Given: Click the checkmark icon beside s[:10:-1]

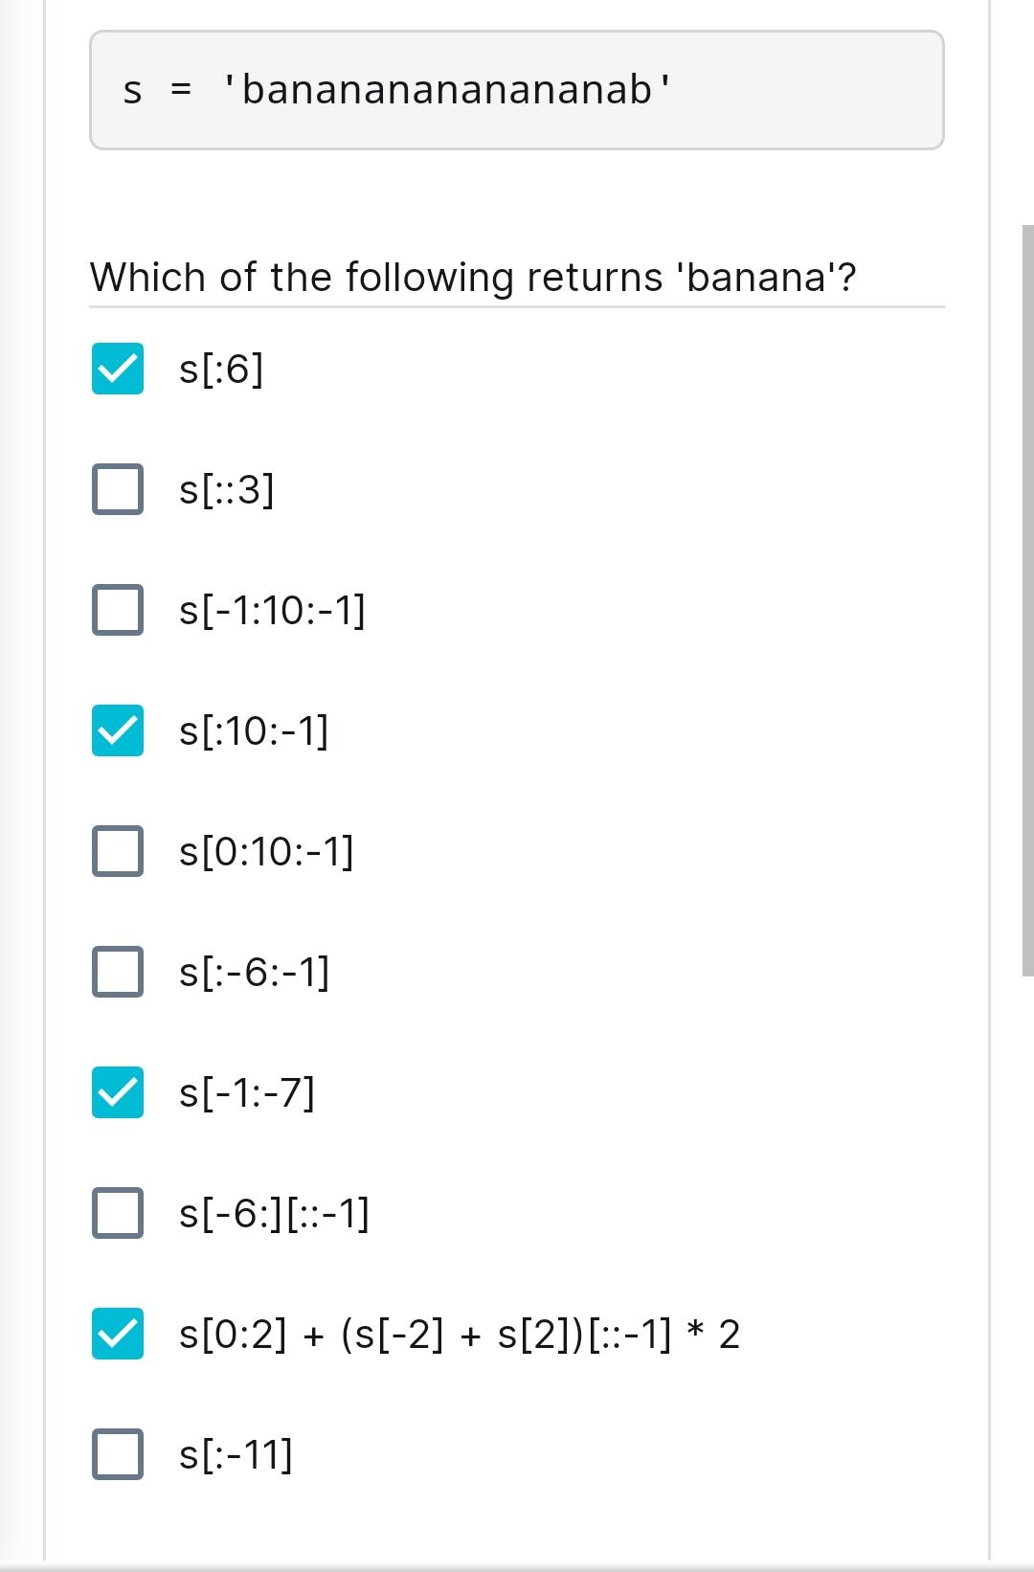Looking at the screenshot, I should 117,732.
